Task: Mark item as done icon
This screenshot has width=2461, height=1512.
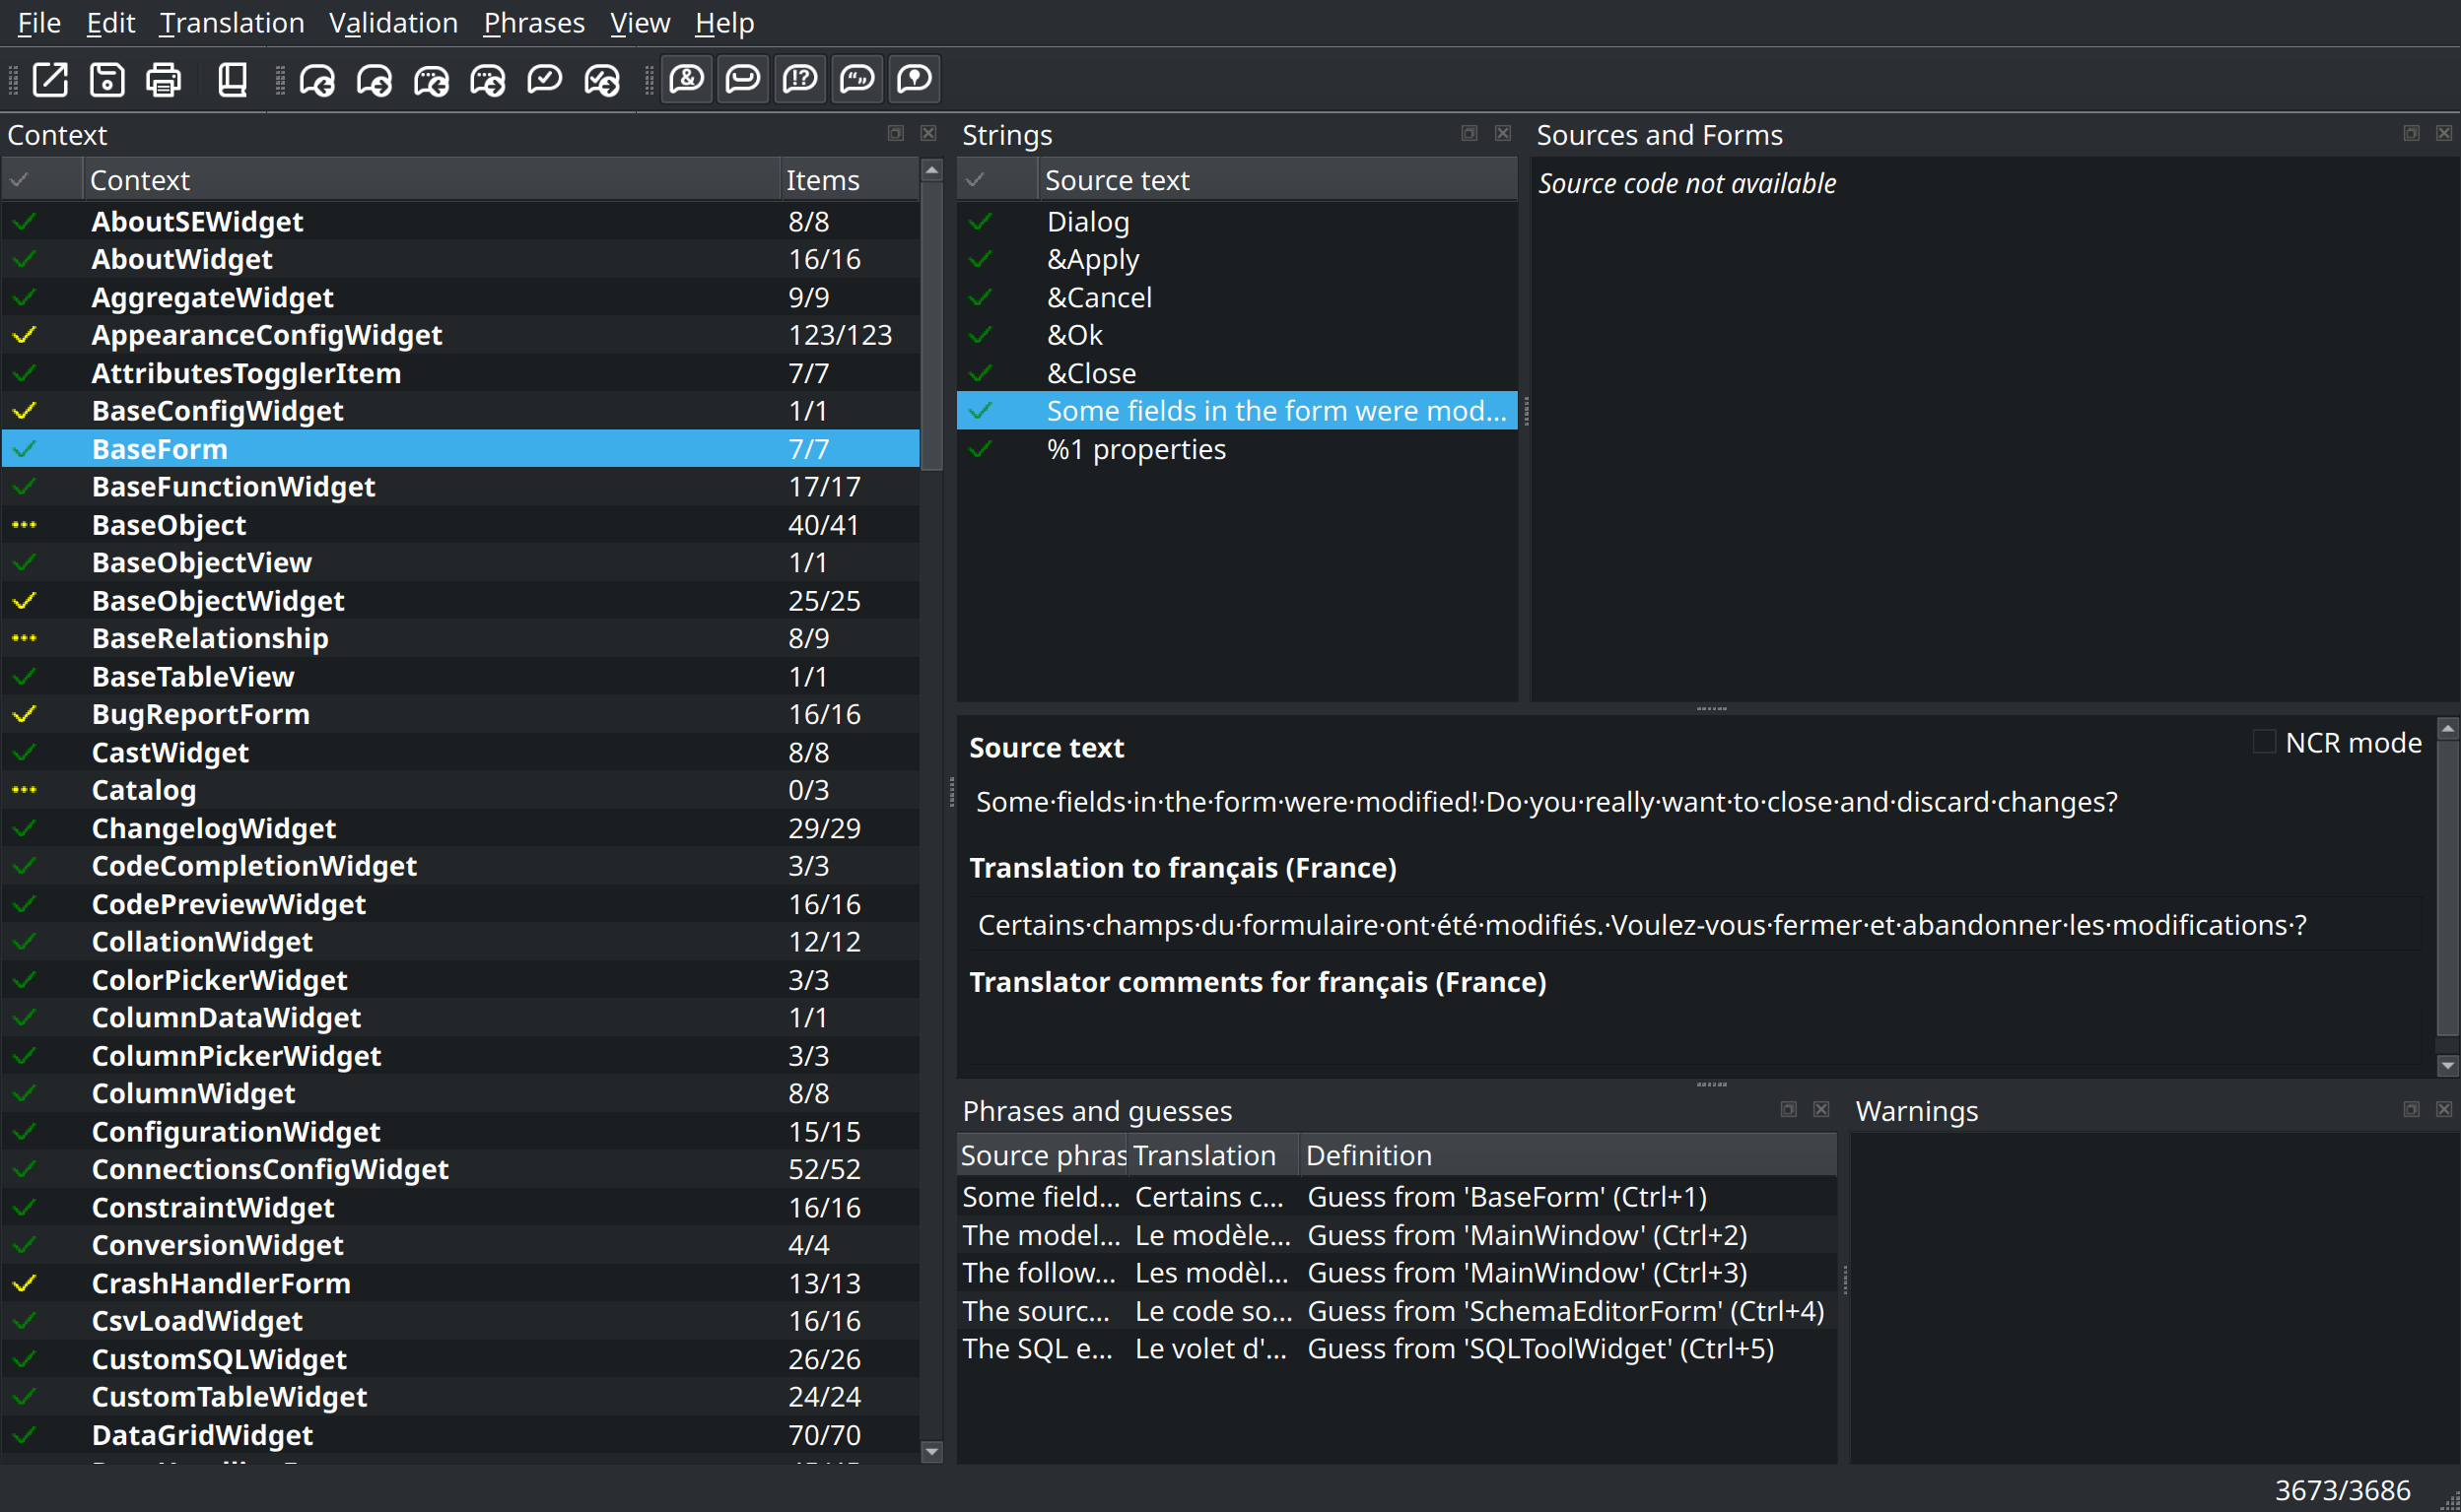Action: click(545, 79)
